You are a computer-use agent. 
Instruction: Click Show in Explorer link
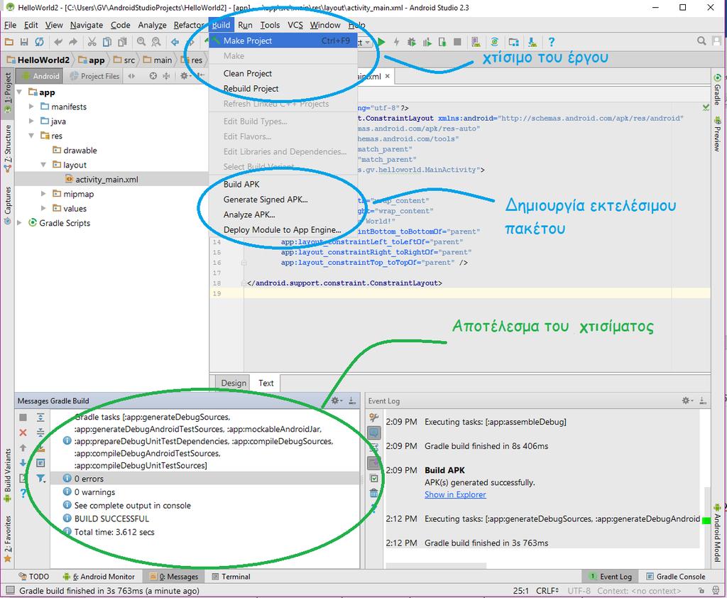click(x=455, y=494)
